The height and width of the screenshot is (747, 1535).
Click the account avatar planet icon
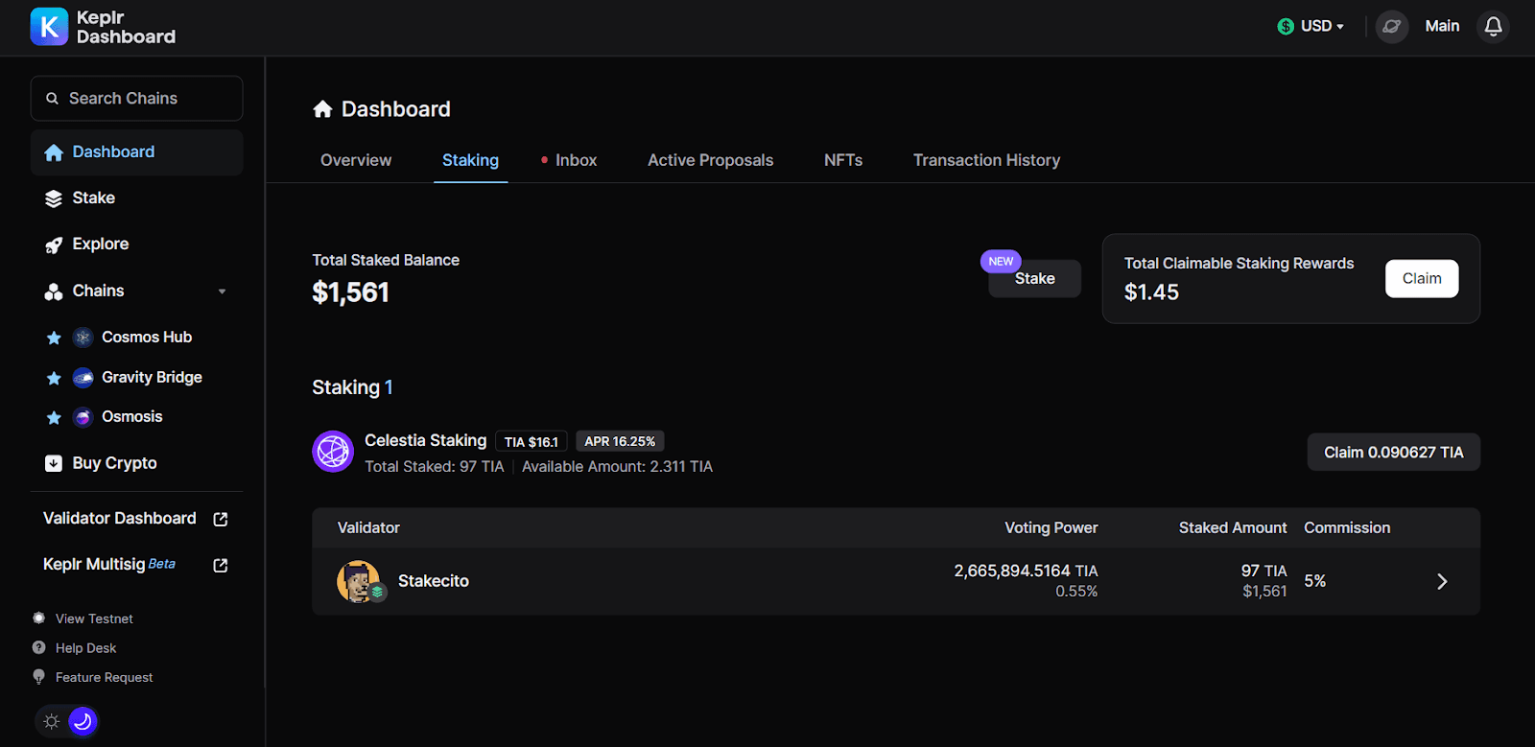click(1391, 26)
